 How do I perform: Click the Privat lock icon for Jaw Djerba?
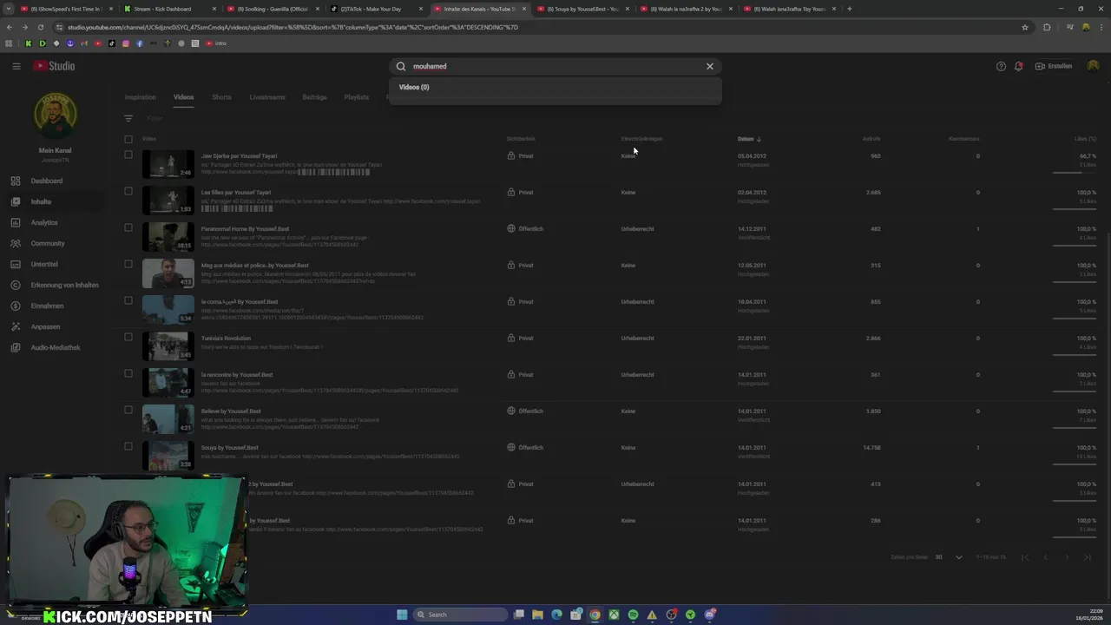(x=511, y=155)
